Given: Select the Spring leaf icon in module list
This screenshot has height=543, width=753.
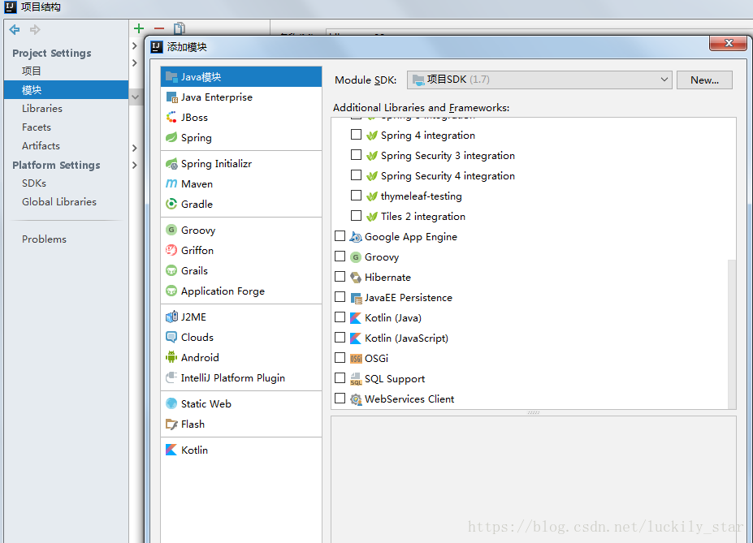Looking at the screenshot, I should pos(171,138).
